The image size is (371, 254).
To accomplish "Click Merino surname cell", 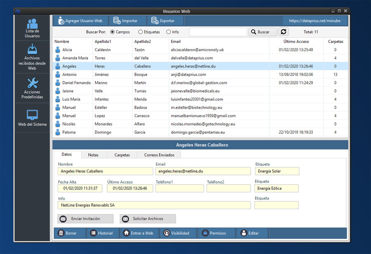I will coord(101,83).
